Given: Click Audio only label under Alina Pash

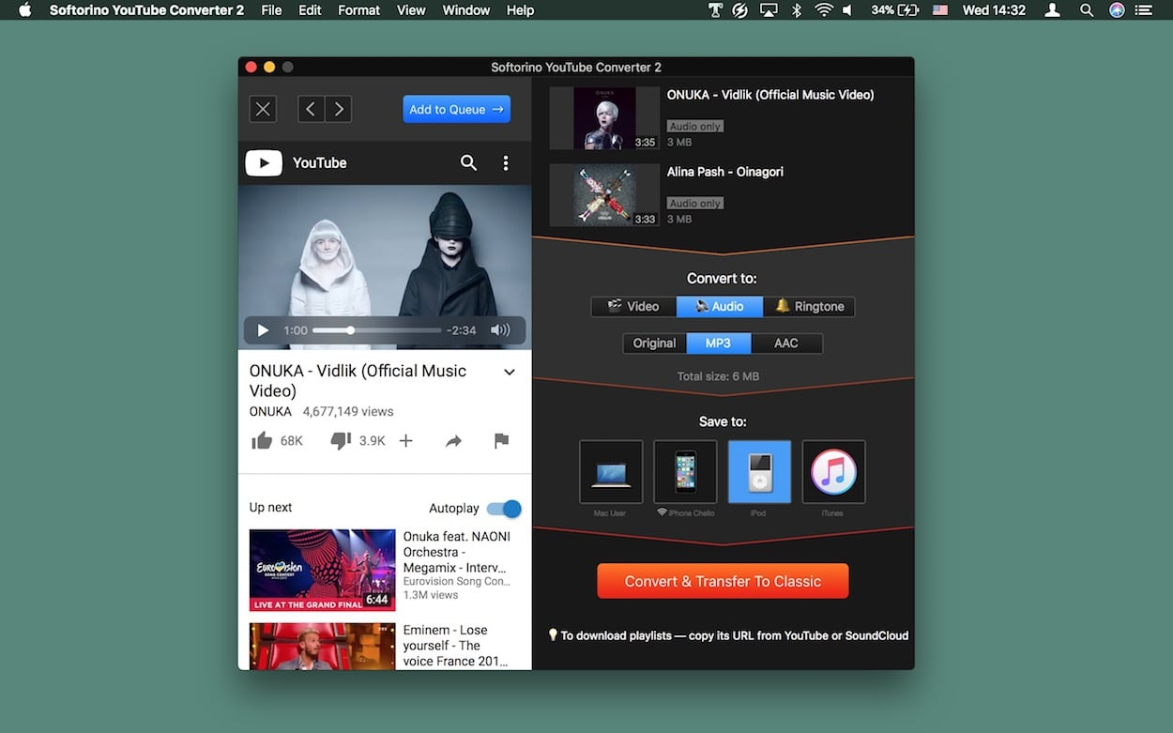Looking at the screenshot, I should [x=695, y=203].
